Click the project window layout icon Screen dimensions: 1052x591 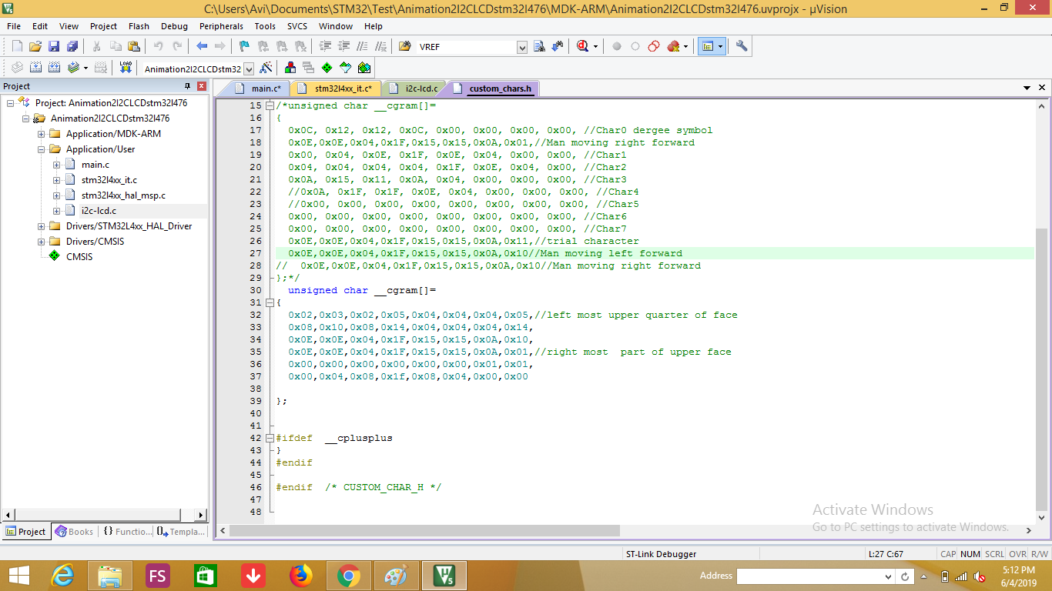707,46
